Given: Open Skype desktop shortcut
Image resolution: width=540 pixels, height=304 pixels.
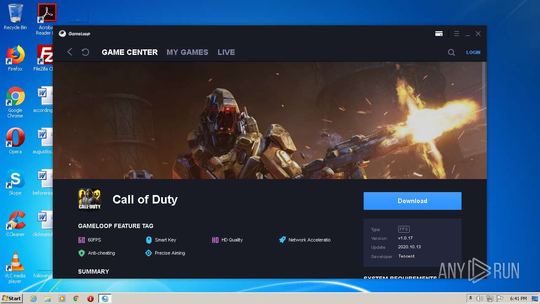Looking at the screenshot, I should pos(15,182).
